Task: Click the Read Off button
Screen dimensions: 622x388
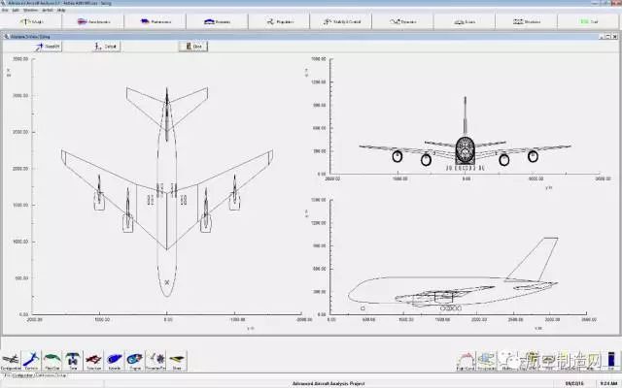Action: tap(48, 47)
